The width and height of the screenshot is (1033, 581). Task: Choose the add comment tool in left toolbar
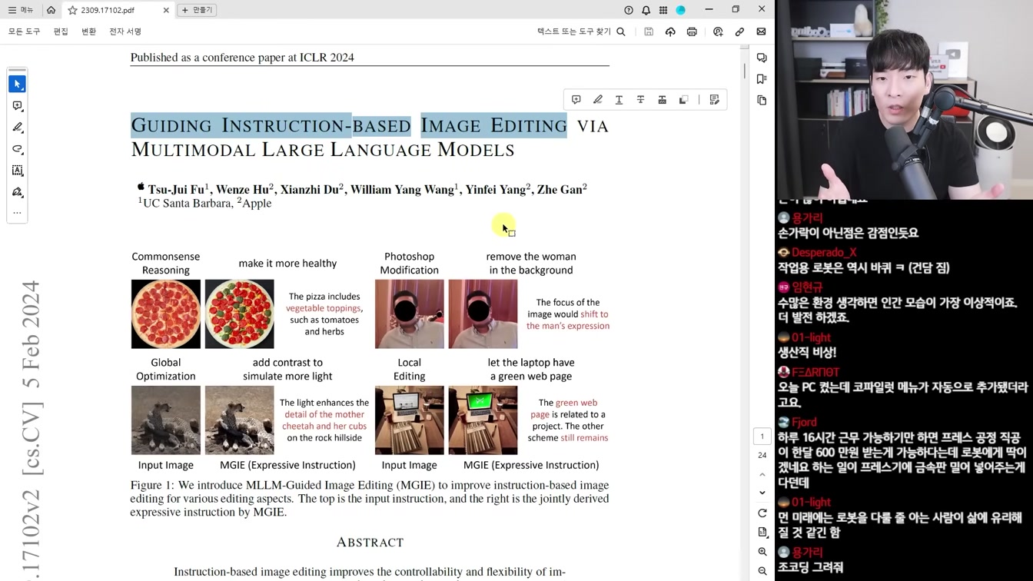(x=17, y=105)
